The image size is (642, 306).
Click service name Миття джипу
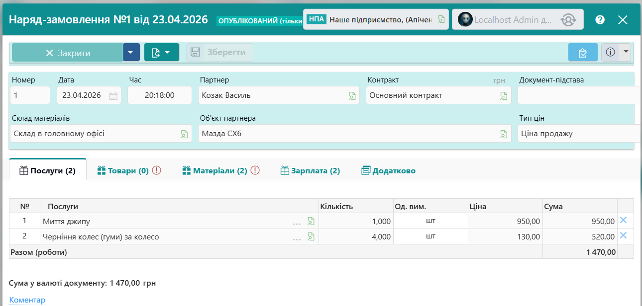tap(67, 222)
